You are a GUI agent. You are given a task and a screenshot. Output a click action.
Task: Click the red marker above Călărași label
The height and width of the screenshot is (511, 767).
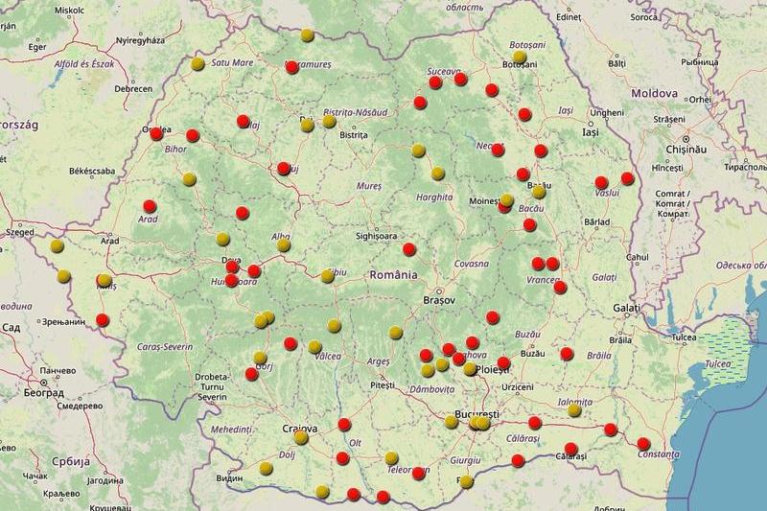coord(535,423)
